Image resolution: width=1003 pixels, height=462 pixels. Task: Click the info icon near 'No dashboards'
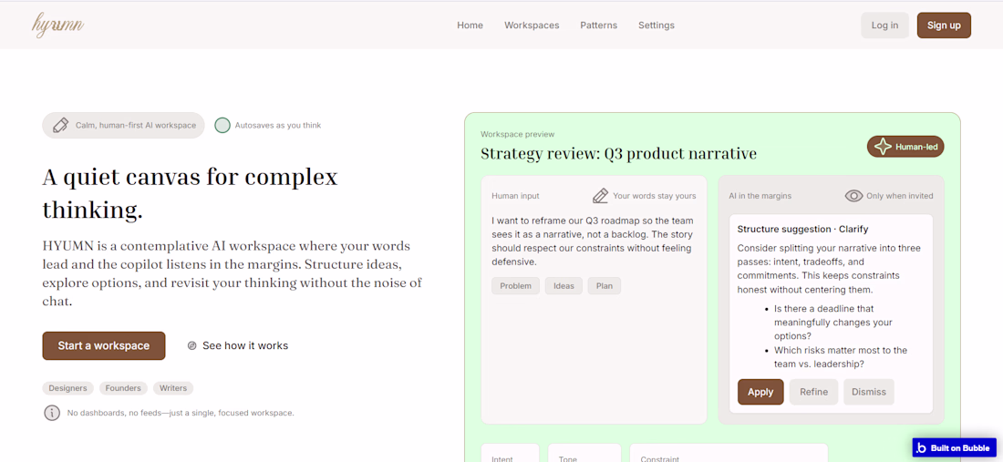click(52, 413)
